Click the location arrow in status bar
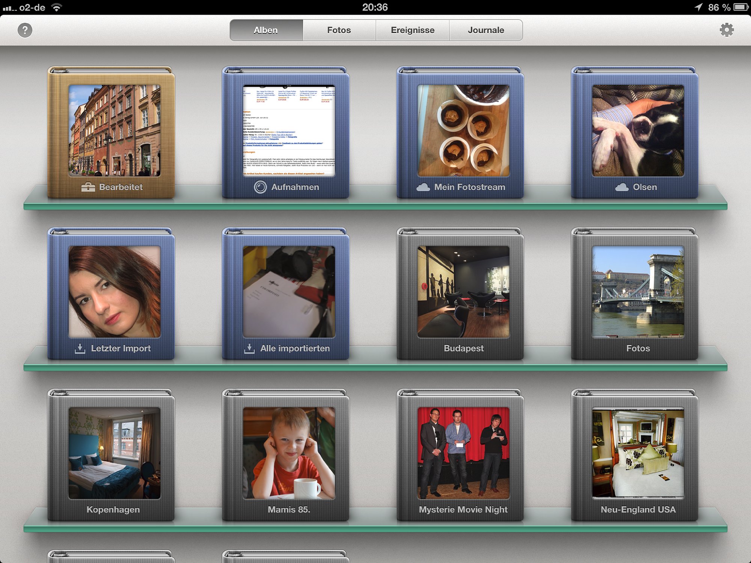Screen dimensions: 751x563 pyautogui.click(x=698, y=7)
